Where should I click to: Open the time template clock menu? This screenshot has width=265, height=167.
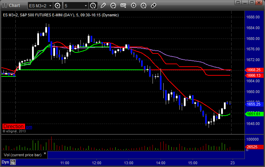tap(93, 6)
